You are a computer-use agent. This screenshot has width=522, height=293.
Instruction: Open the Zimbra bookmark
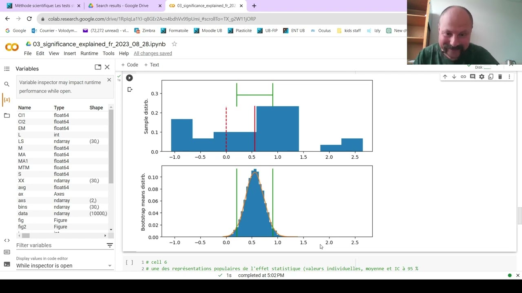point(144,31)
